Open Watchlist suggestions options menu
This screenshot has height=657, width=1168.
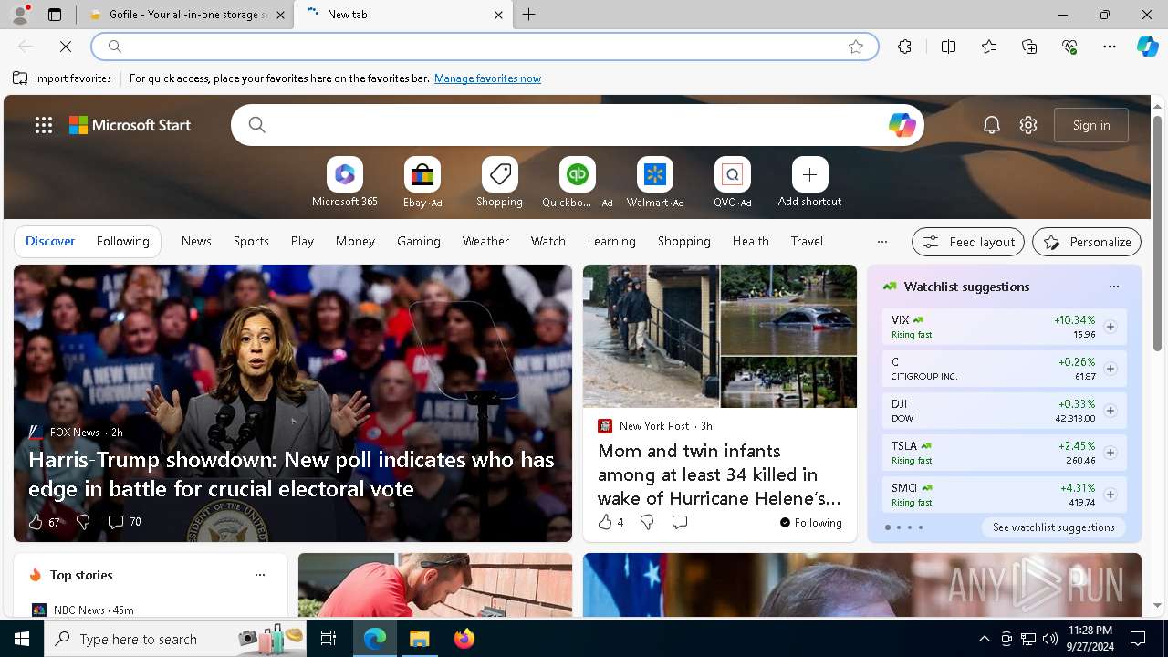tap(1113, 287)
